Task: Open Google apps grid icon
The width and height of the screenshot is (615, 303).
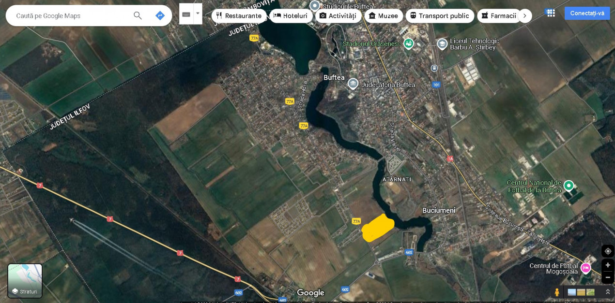Action: [x=551, y=13]
